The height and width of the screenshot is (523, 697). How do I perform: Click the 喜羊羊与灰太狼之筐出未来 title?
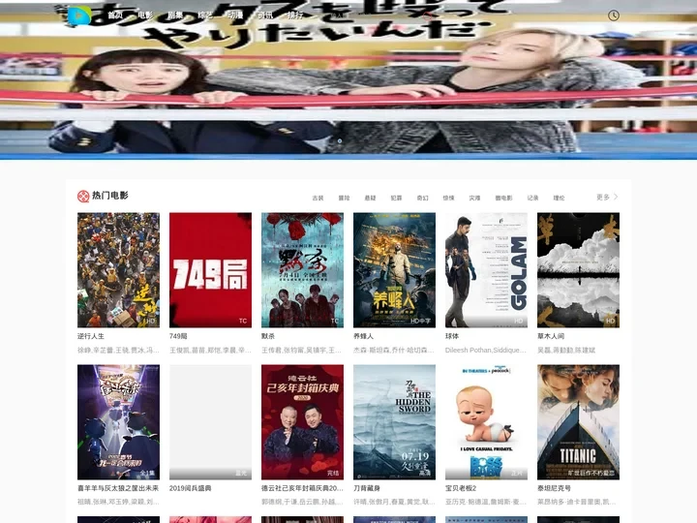tap(118, 488)
